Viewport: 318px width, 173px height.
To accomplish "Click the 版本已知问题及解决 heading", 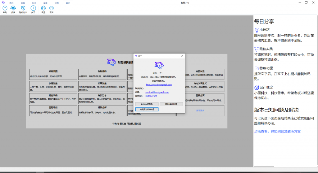I will [276, 110].
